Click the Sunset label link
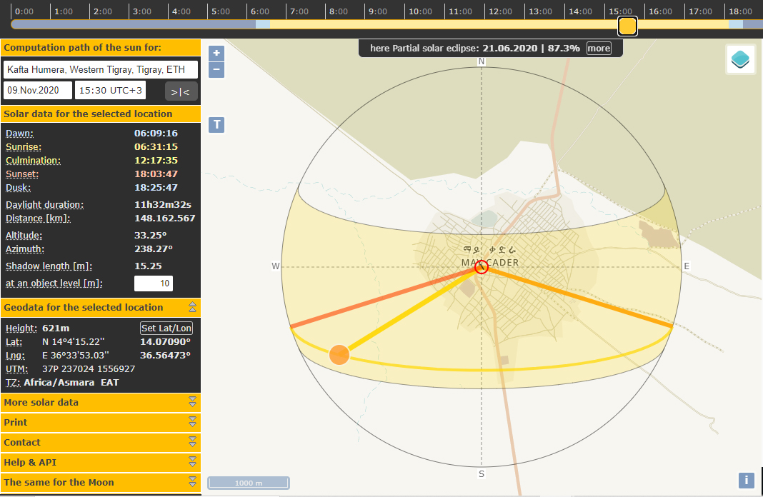The width and height of the screenshot is (763, 497). [x=22, y=174]
